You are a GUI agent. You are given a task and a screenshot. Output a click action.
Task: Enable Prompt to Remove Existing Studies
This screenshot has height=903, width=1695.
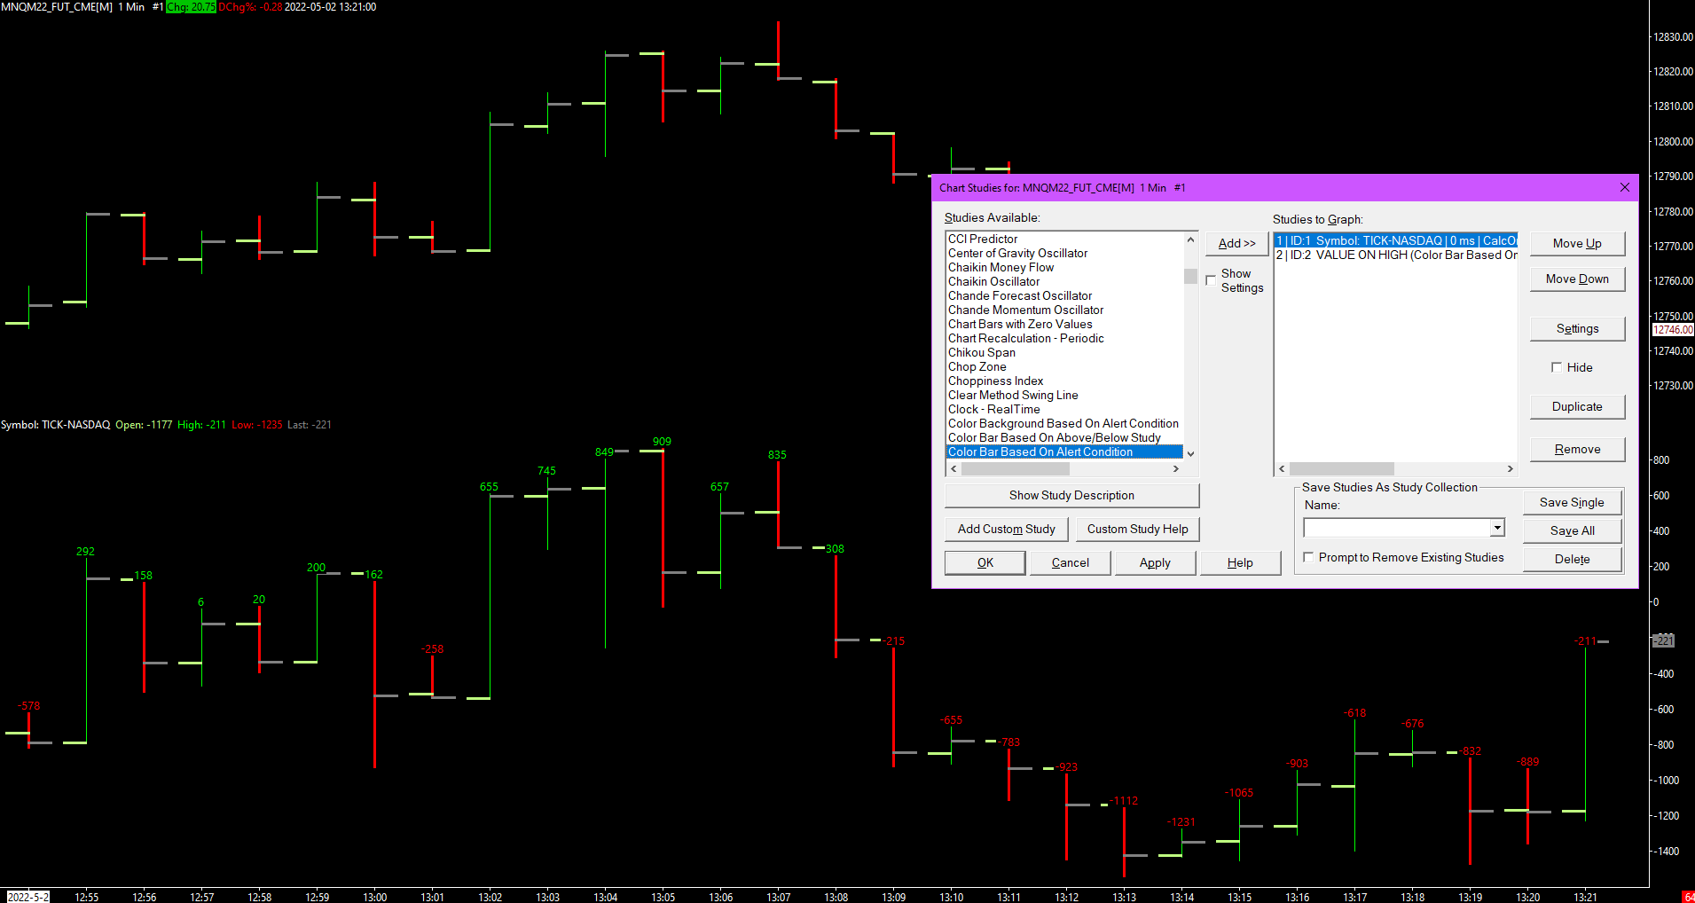[x=1308, y=557]
